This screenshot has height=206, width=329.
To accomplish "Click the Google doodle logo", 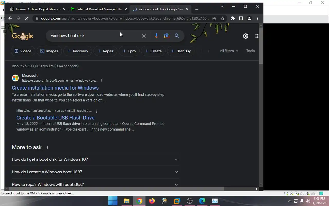I will click(23, 36).
